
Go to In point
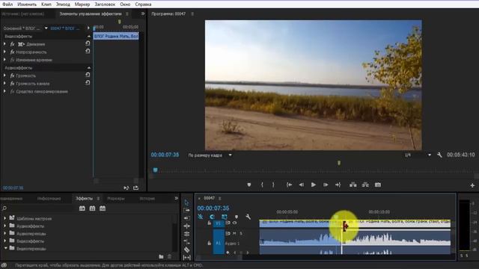point(289,185)
